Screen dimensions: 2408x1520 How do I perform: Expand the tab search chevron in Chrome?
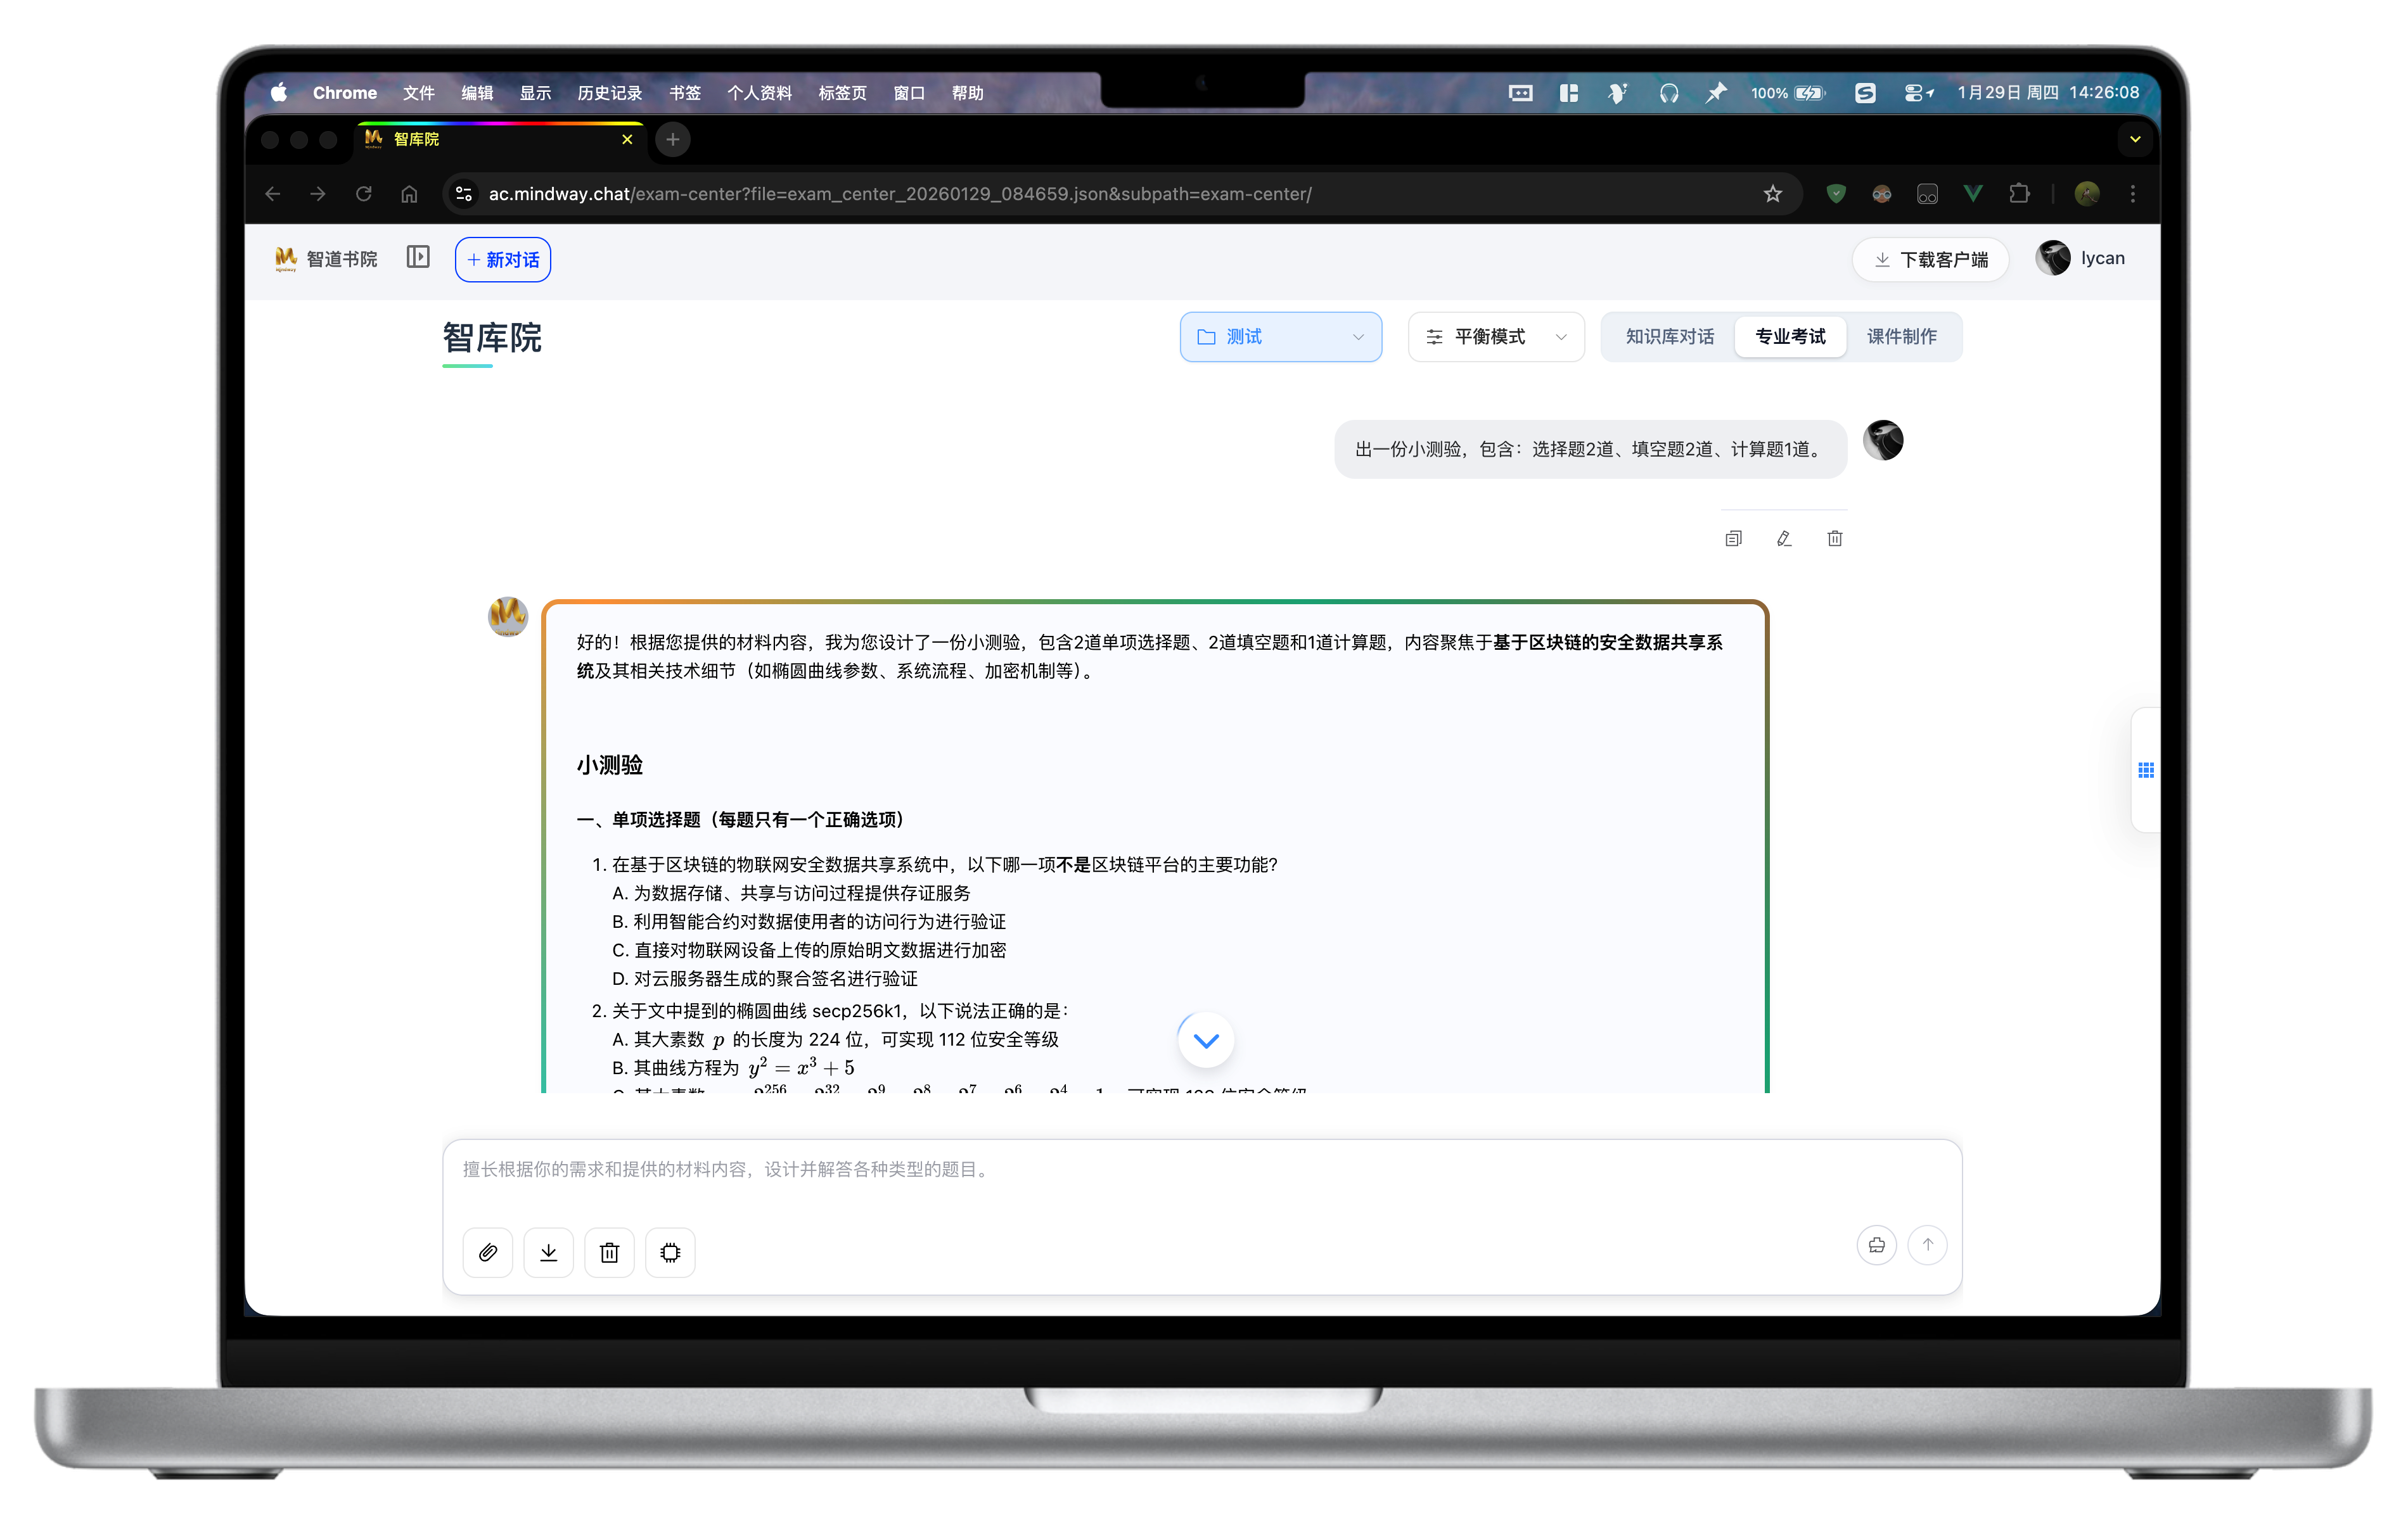tap(2135, 140)
